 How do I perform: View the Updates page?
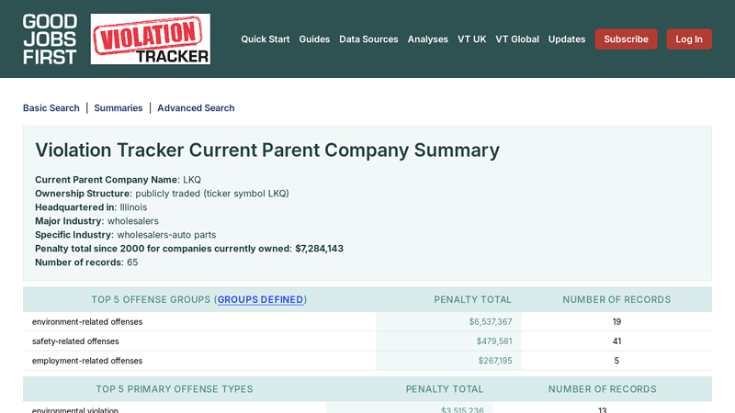[x=566, y=39]
